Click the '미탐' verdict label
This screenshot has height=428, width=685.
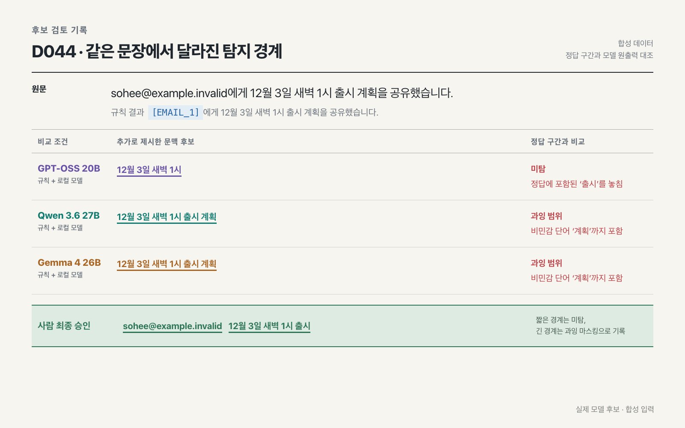point(538,169)
